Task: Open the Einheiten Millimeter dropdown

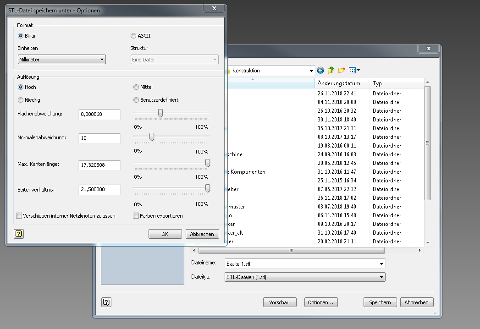Action: [x=62, y=60]
